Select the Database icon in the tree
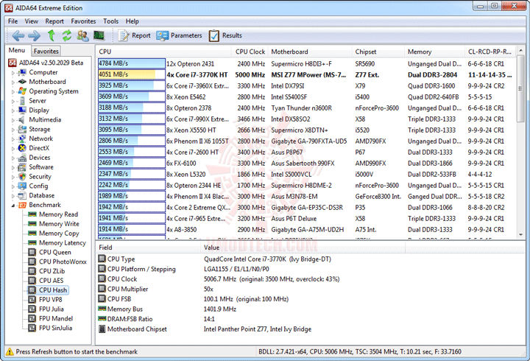This screenshot has height=361, width=530. 22,195
